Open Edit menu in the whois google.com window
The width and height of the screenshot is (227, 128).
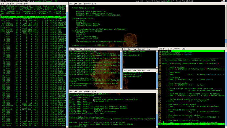coord(75,4)
